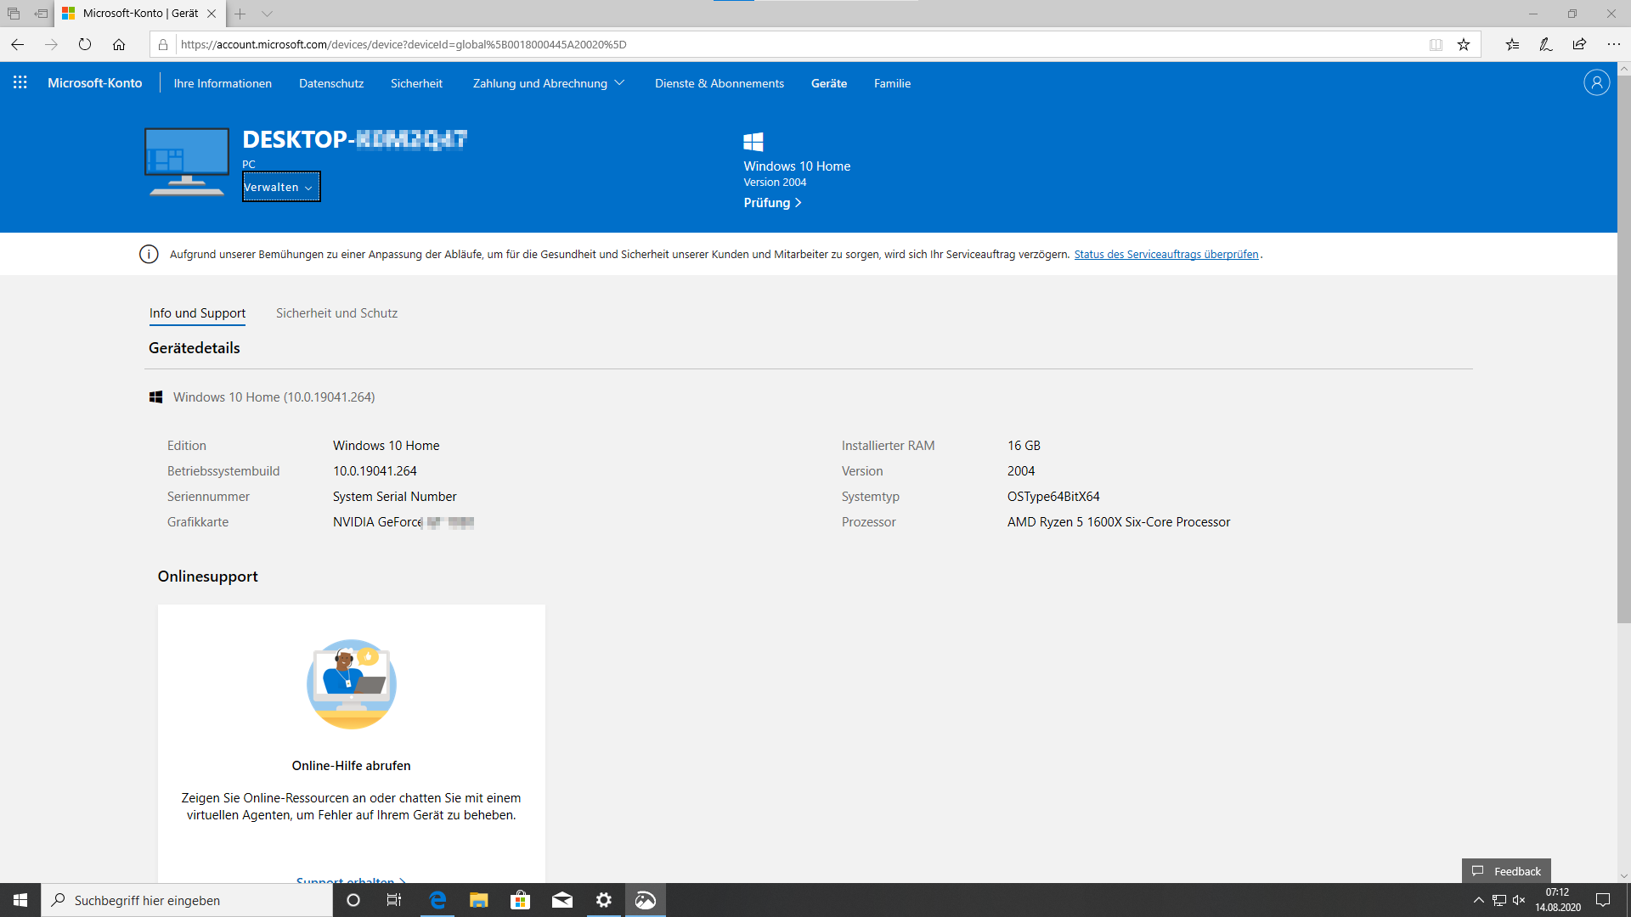The image size is (1631, 917).
Task: Open Edge settings and more menu
Action: point(1614,44)
